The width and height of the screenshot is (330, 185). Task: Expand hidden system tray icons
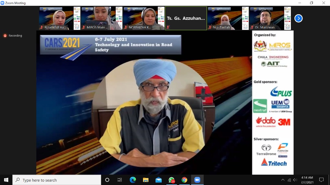click(x=283, y=180)
